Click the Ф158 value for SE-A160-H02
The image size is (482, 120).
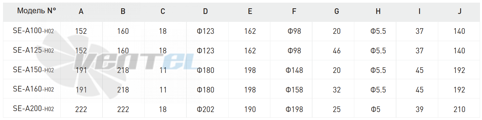tap(294, 90)
